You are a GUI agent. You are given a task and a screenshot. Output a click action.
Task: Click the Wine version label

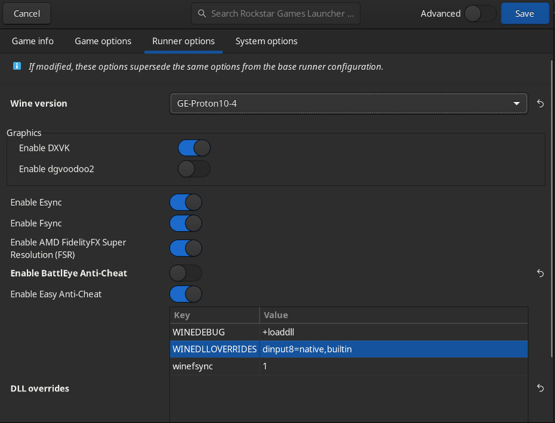point(39,104)
